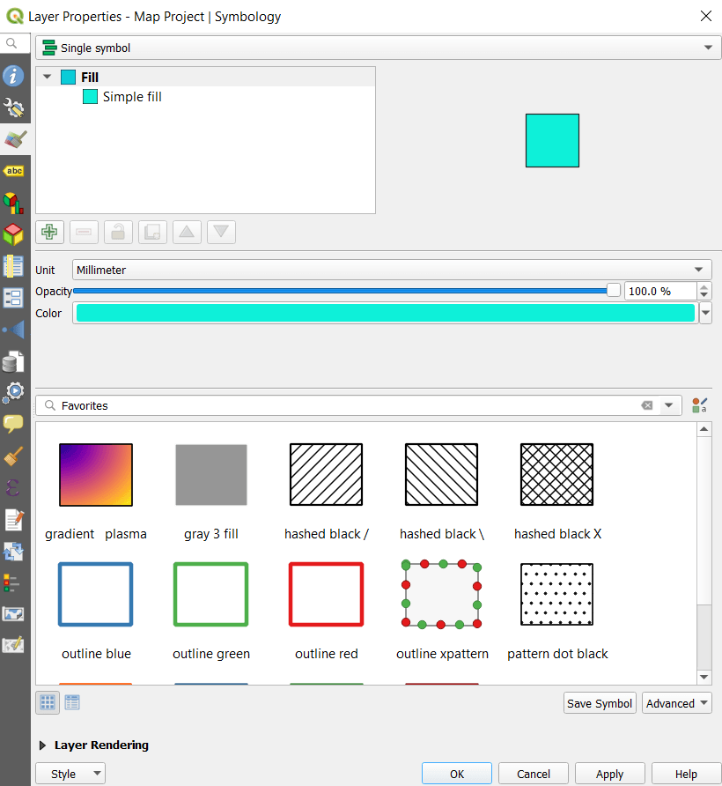
Task: Click the green plus add symbol layer button
Action: click(x=49, y=232)
